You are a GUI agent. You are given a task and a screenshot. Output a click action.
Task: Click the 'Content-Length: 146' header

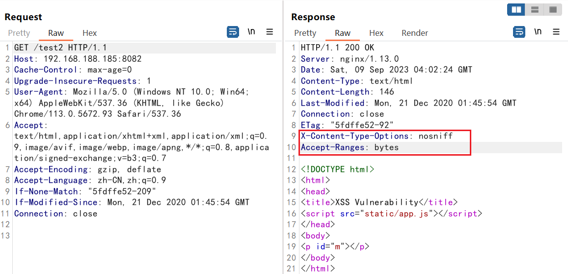tap(348, 92)
